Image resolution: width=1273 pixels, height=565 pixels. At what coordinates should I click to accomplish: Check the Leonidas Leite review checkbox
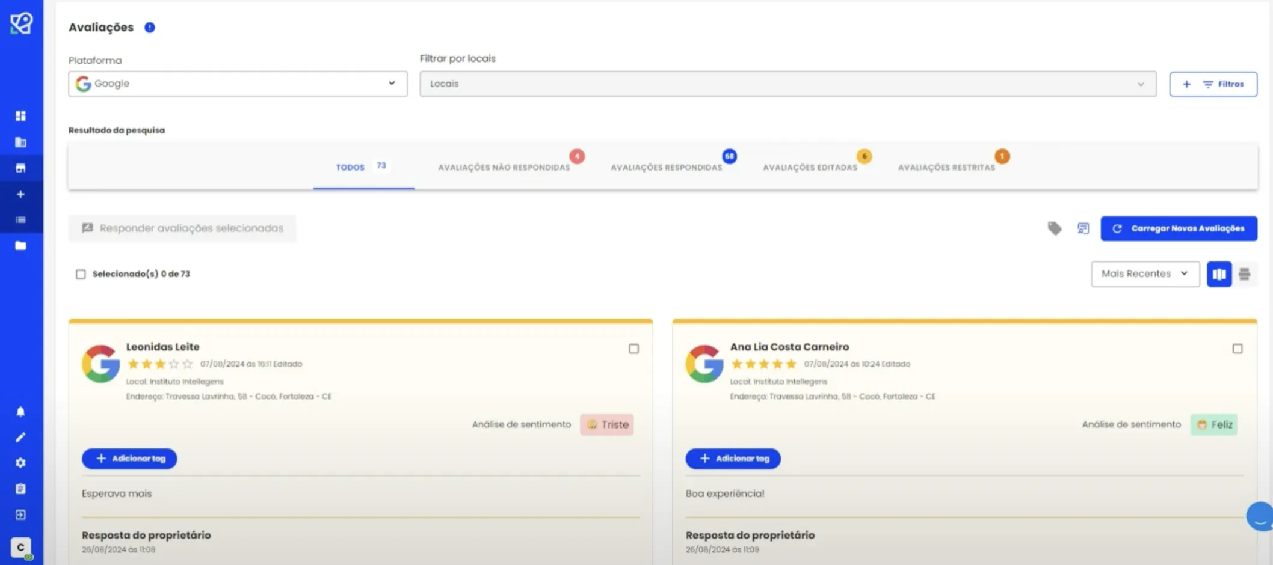633,349
